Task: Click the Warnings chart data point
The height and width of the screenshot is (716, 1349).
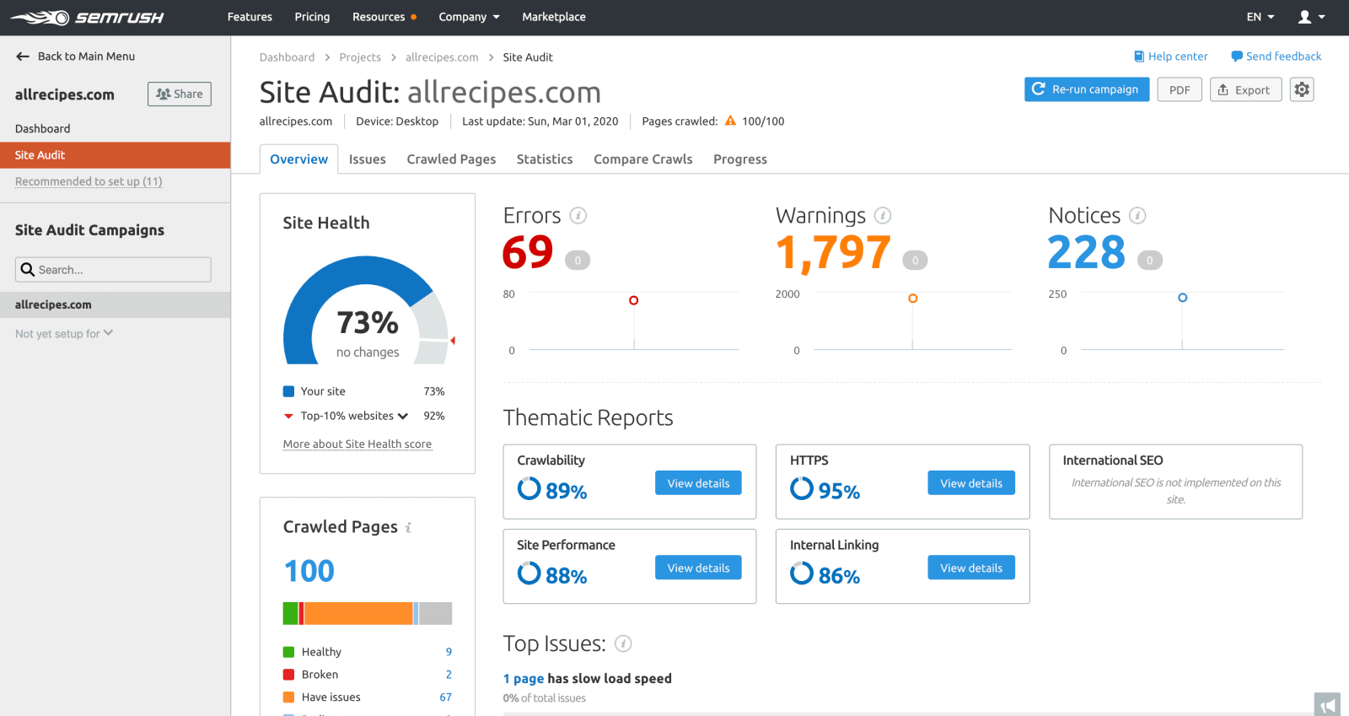Action: coord(912,299)
